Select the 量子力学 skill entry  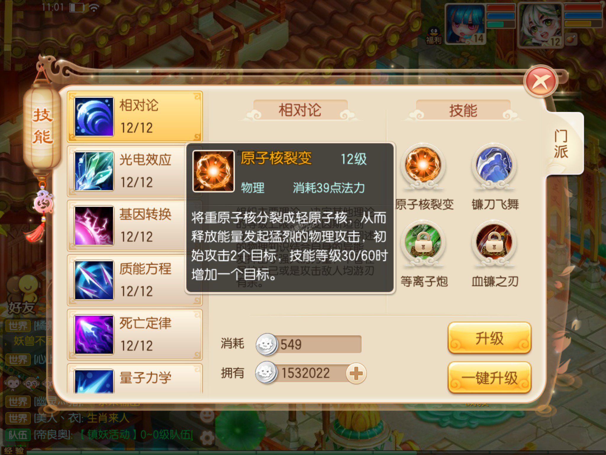point(135,379)
